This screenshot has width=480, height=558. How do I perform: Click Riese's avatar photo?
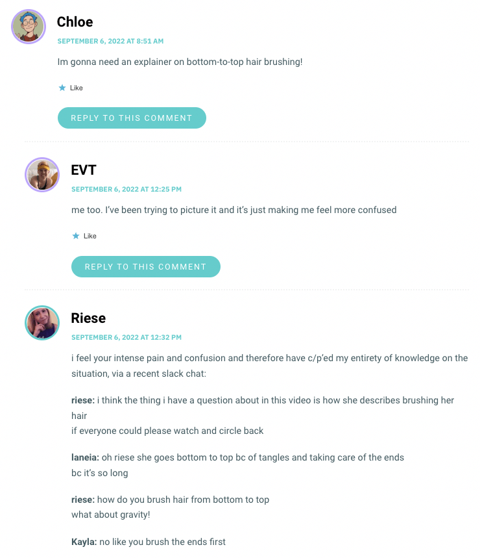pyautogui.click(x=42, y=323)
